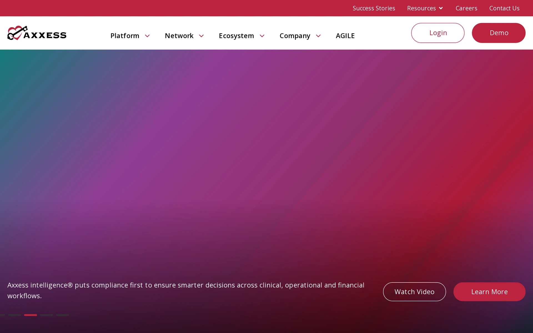Go to the AGILE page
Viewport: 533px width, 333px height.
pyautogui.click(x=345, y=36)
